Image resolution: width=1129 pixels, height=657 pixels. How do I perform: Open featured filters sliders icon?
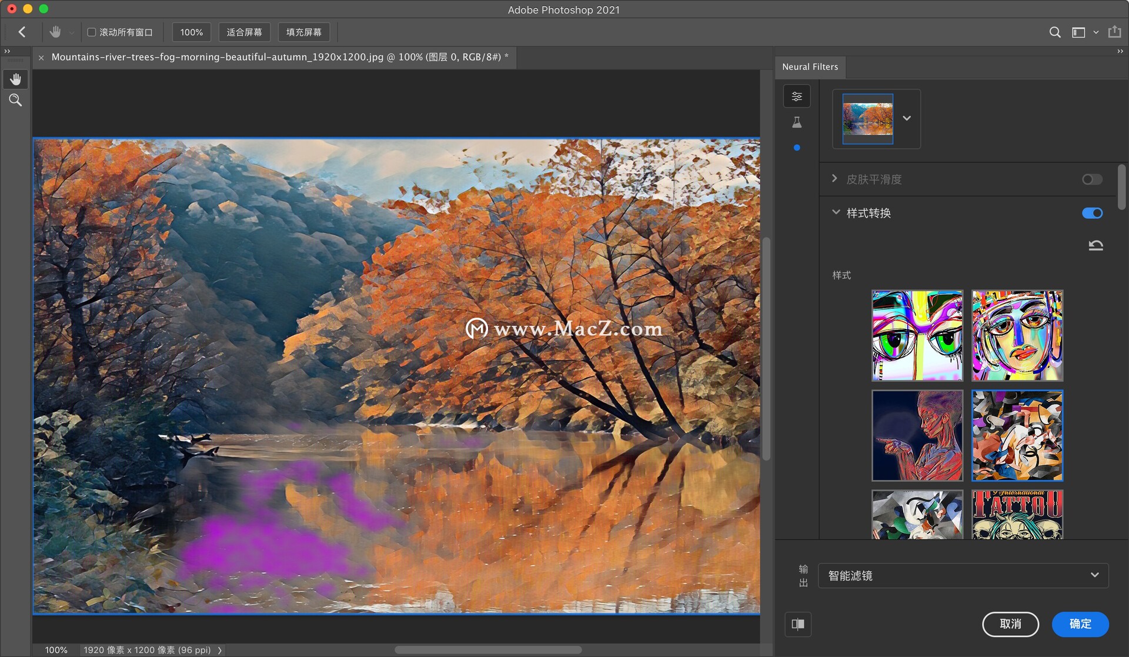797,96
